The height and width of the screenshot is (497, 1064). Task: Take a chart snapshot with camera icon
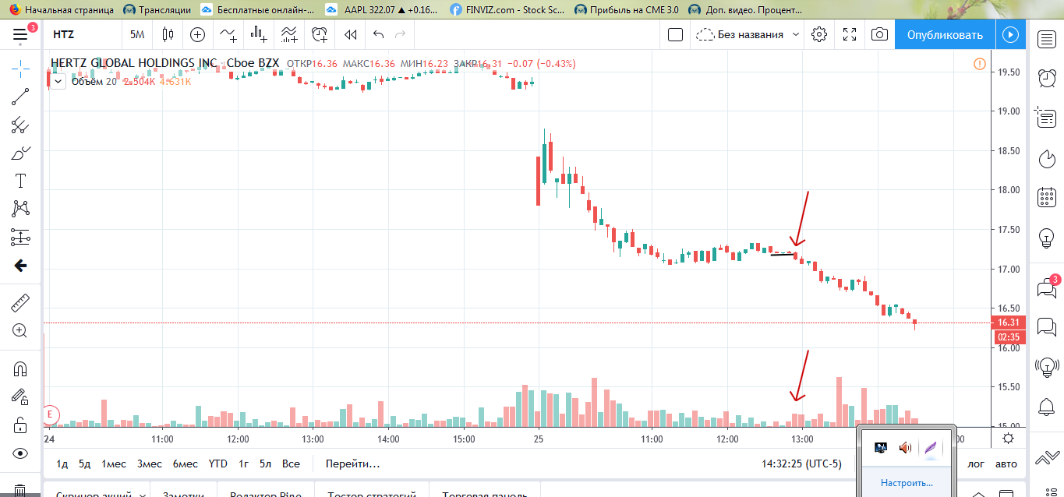tap(879, 34)
